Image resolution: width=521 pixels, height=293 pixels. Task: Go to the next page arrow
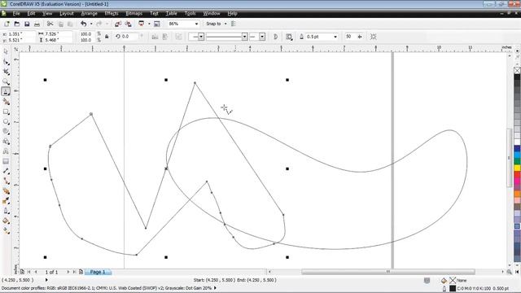(68, 272)
